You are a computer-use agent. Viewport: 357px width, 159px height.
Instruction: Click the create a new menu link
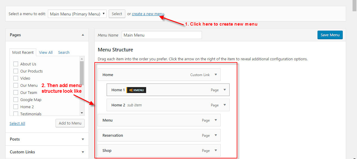[148, 14]
